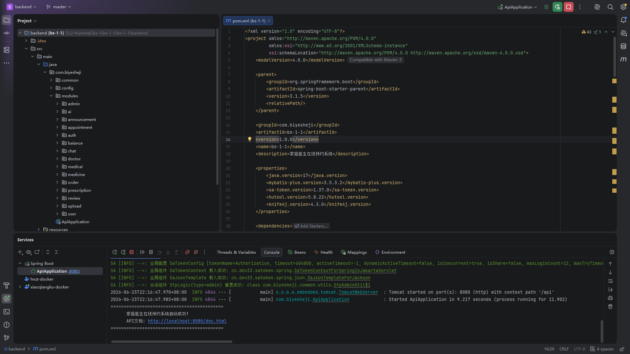Open the Database tool window icon
The width and height of the screenshot is (630, 354).
click(623, 46)
